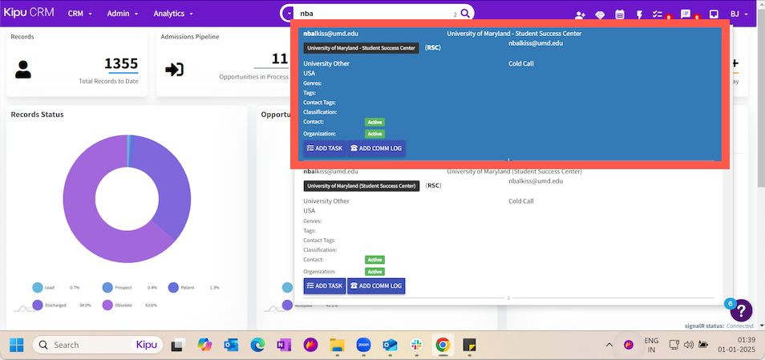This screenshot has height=360, width=765.
Task: Click University of Maryland (Student Success Center) badge
Action: 361,186
